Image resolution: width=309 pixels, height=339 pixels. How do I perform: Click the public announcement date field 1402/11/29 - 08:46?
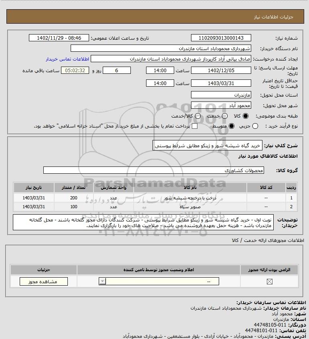tap(59, 38)
